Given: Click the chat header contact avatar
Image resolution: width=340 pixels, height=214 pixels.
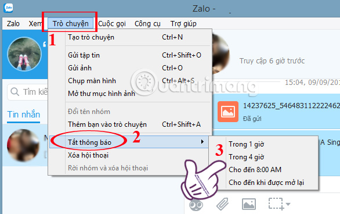Looking at the screenshot, I should (220, 54).
